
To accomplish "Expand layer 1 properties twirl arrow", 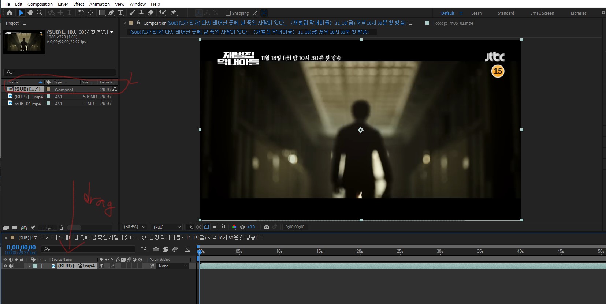I will (29, 266).
